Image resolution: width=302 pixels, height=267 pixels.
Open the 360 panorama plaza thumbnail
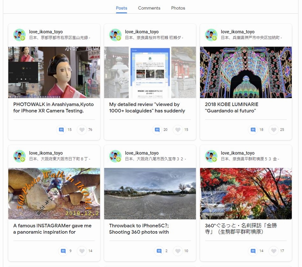point(150,194)
